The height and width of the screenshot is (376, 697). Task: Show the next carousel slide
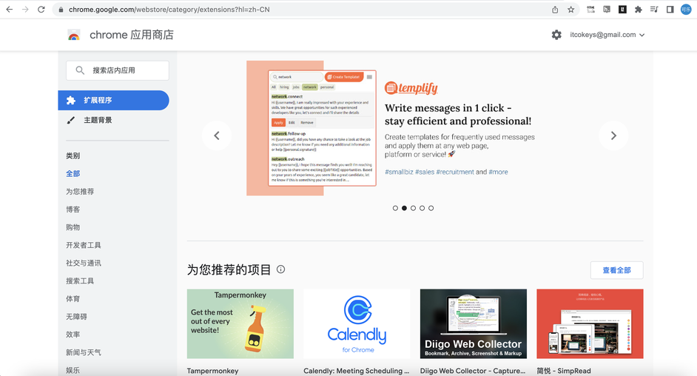coord(613,135)
